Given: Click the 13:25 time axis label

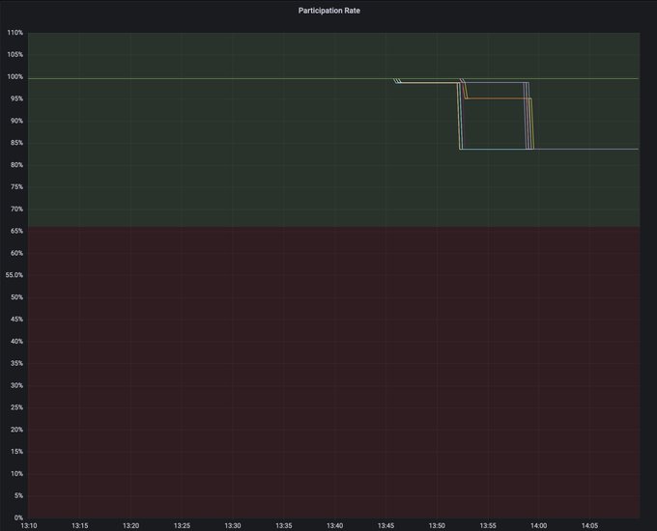Looking at the screenshot, I should [182, 525].
